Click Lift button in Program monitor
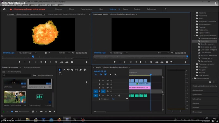This screenshot has height=123, width=219. coord(157,62)
